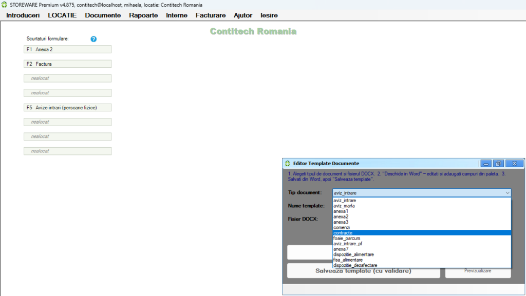Viewport: 526px width, 296px height.
Task: Open the Ajutor menu
Action: [x=243, y=15]
